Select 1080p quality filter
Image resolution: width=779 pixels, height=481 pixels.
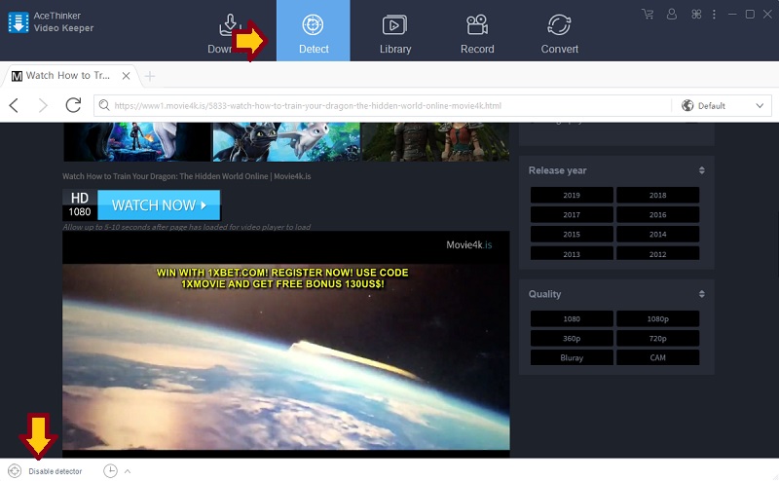(658, 319)
